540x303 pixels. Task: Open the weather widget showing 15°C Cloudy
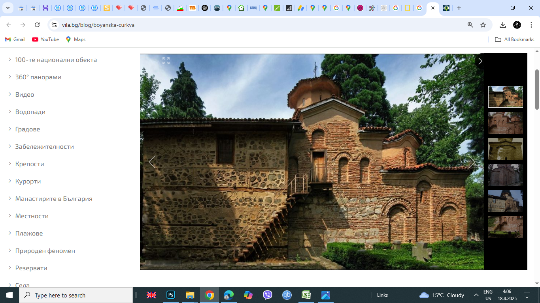(x=442, y=295)
